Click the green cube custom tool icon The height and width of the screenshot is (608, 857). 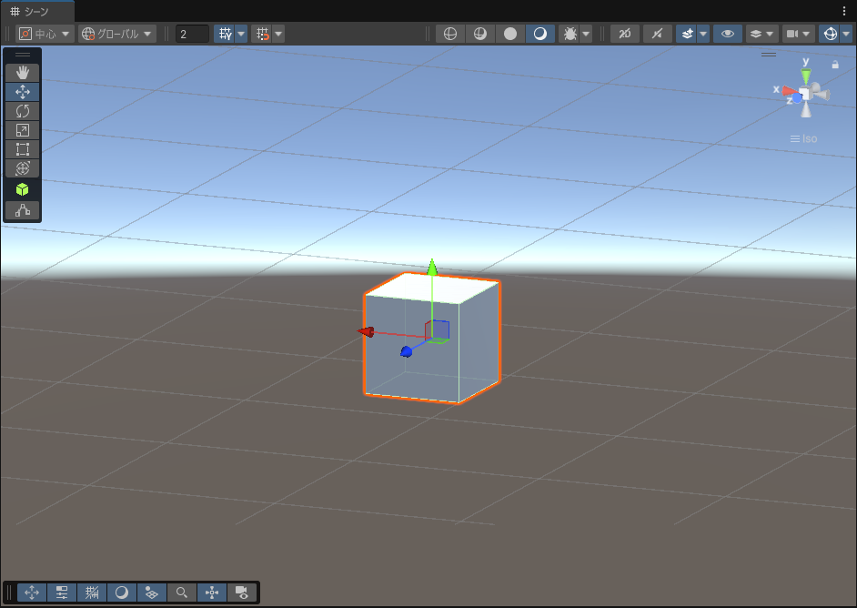point(23,189)
